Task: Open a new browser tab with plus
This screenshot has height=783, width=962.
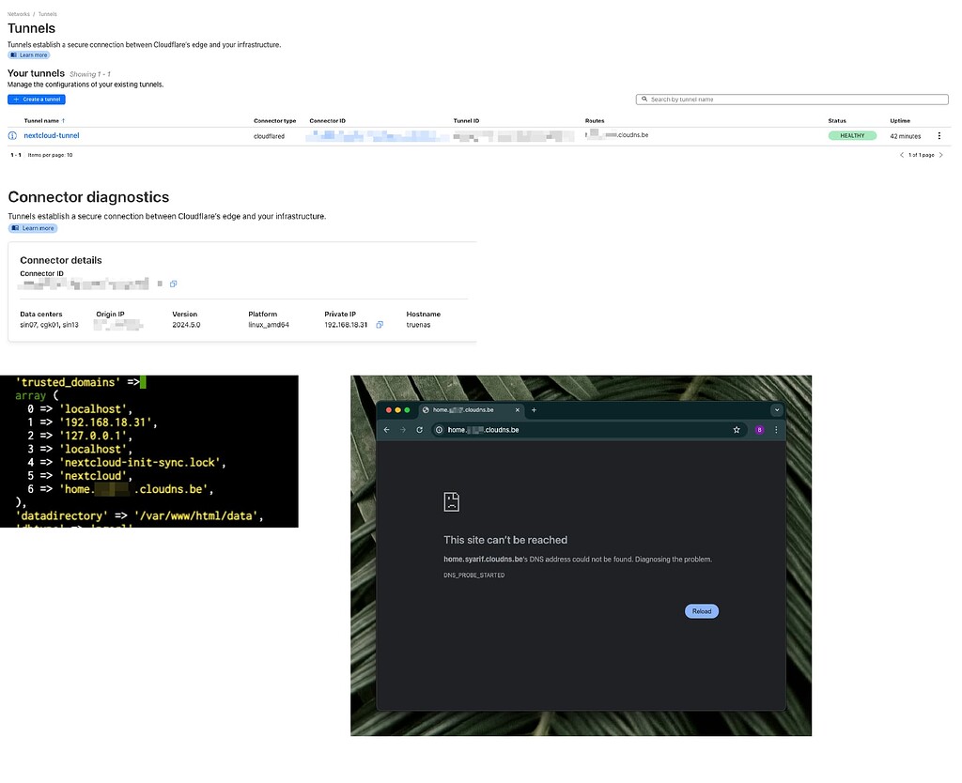Action: pos(534,410)
